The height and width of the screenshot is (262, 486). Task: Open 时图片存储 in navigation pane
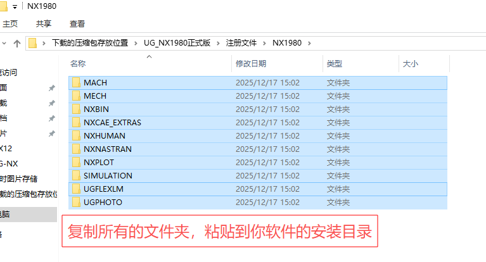18,178
